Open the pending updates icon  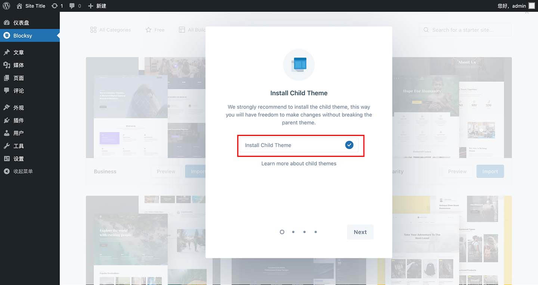[57, 6]
